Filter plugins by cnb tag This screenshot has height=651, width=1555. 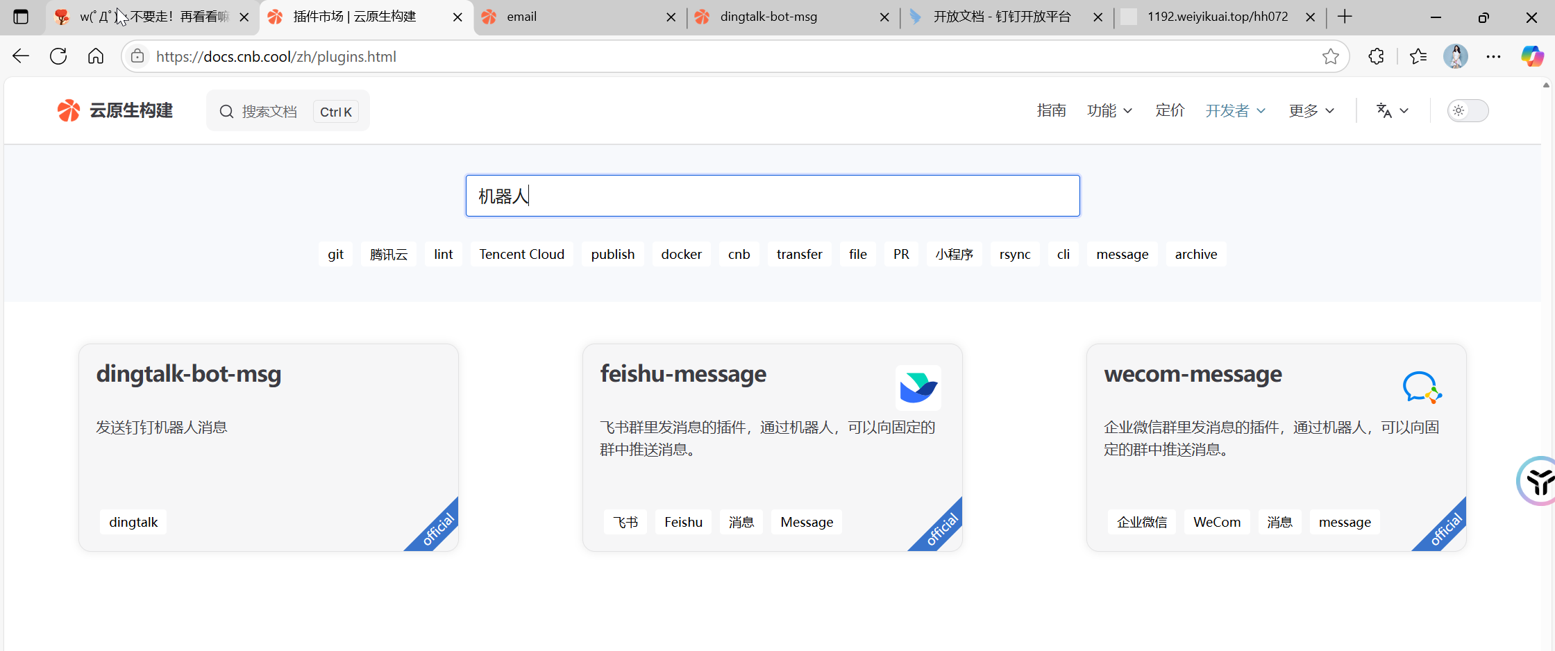[x=739, y=254]
